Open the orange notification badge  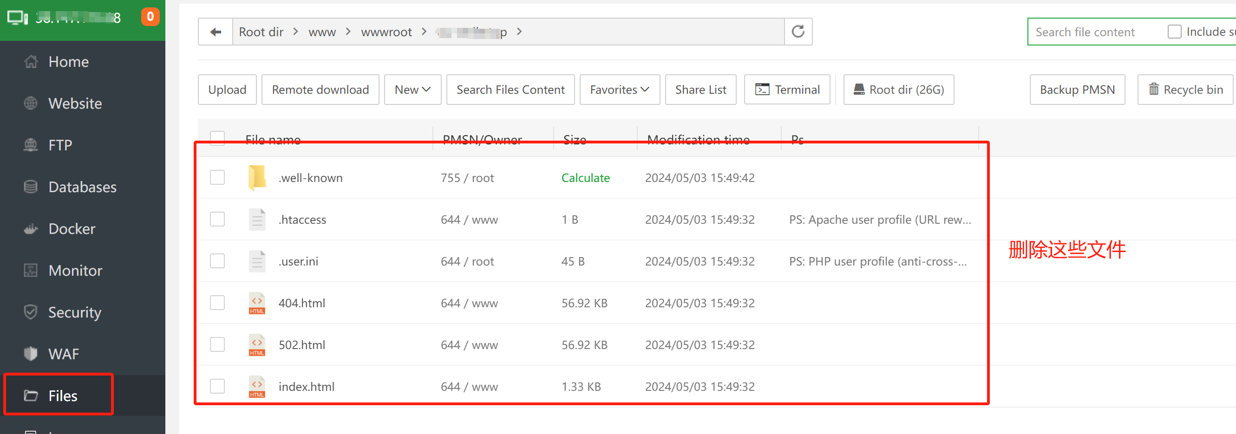[x=150, y=17]
